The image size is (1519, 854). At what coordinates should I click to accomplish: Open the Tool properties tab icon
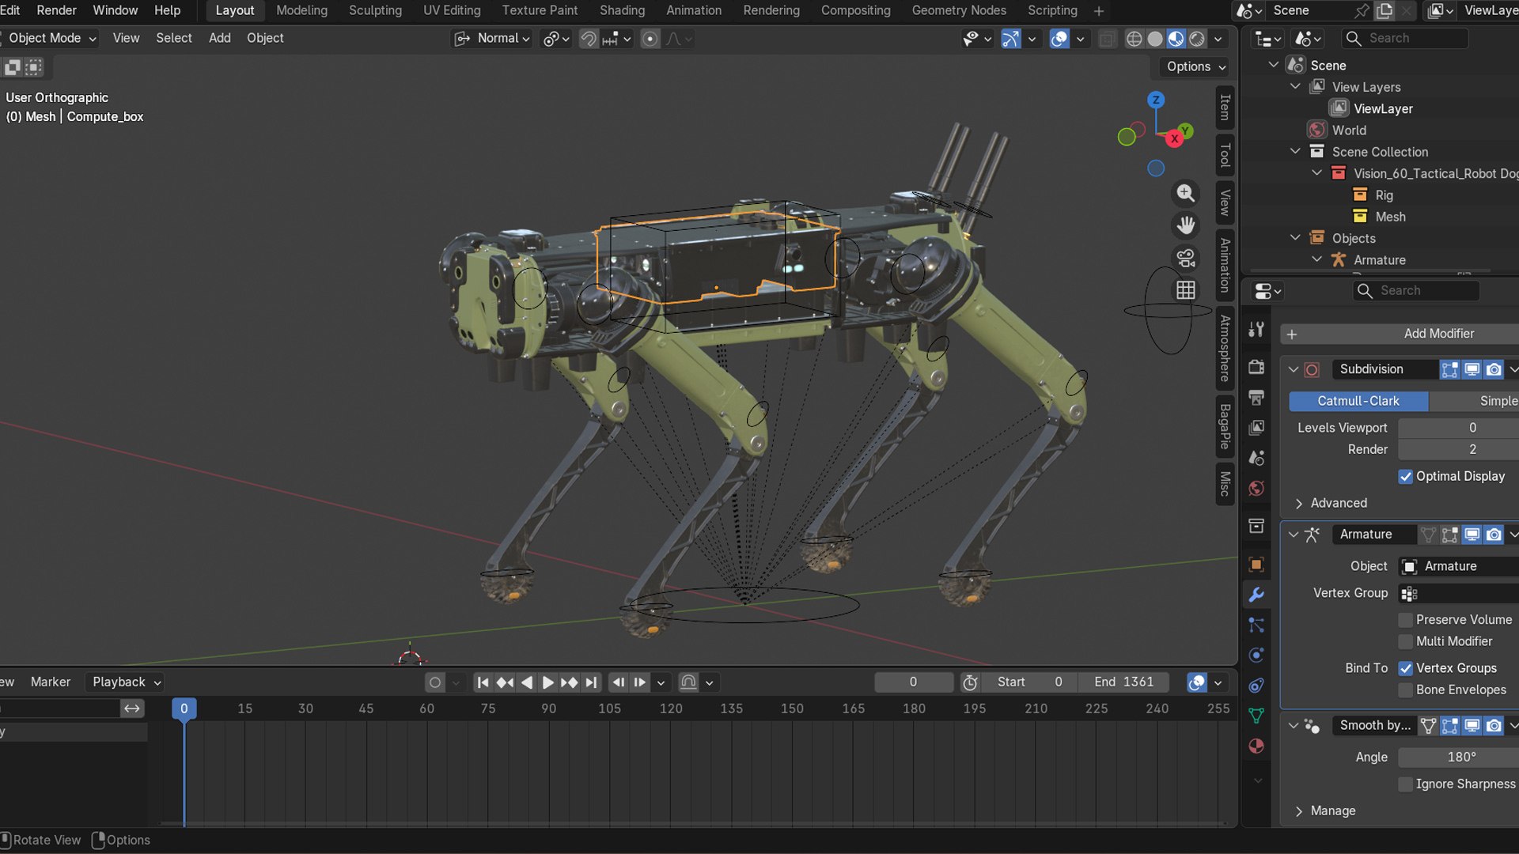tap(1256, 330)
